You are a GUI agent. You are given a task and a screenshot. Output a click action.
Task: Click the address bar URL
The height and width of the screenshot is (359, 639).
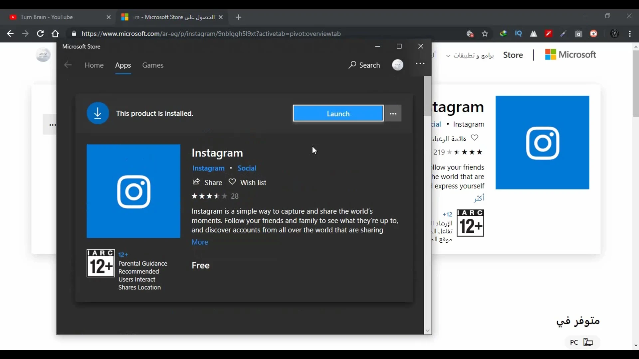(x=211, y=34)
